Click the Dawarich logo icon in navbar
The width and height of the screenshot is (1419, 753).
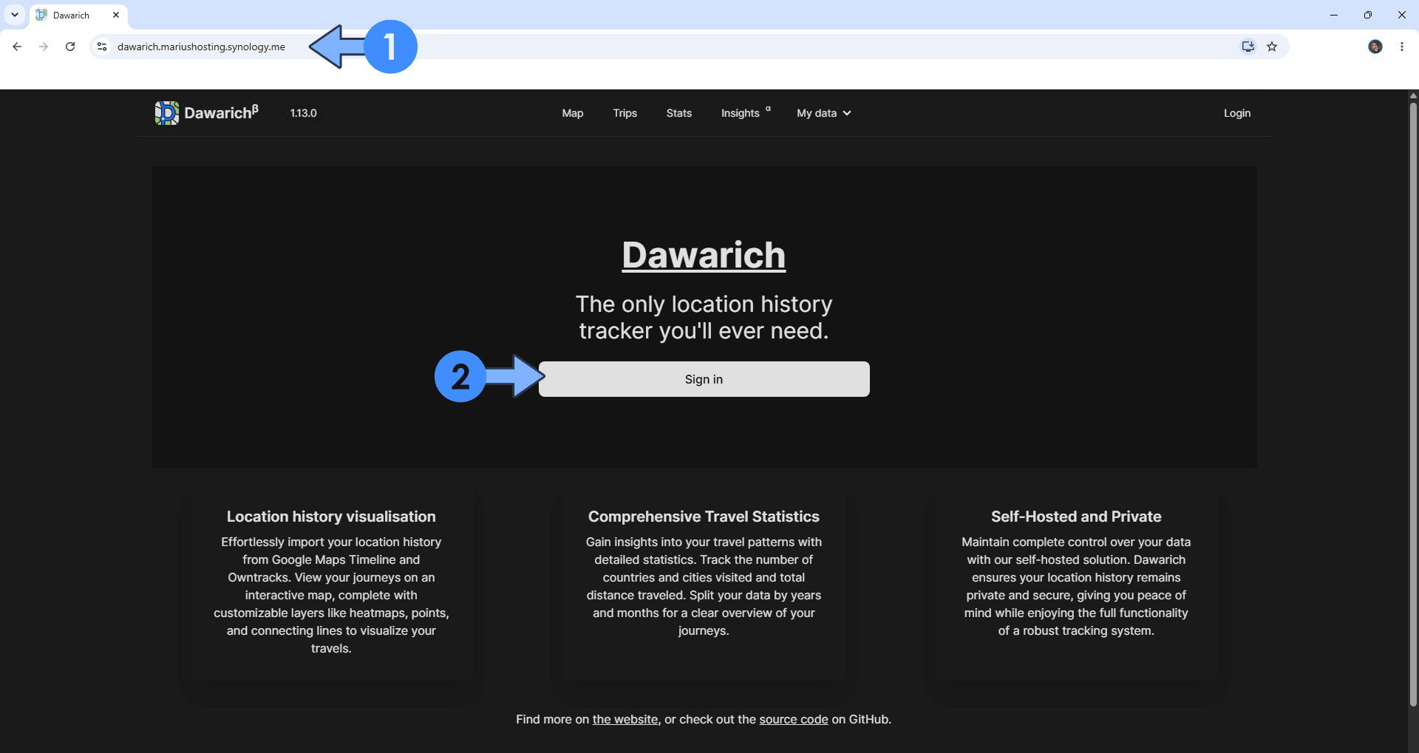(167, 113)
